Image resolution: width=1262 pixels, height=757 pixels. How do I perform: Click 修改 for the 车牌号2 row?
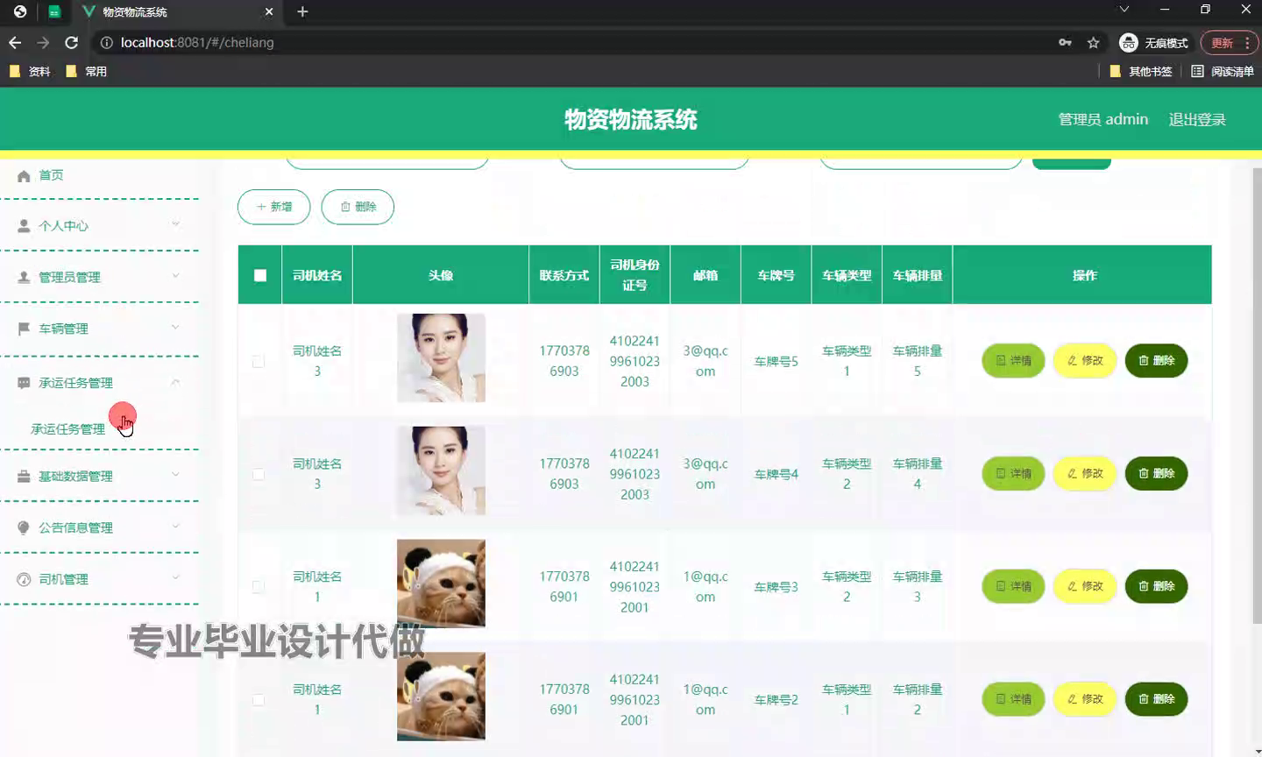click(1085, 699)
